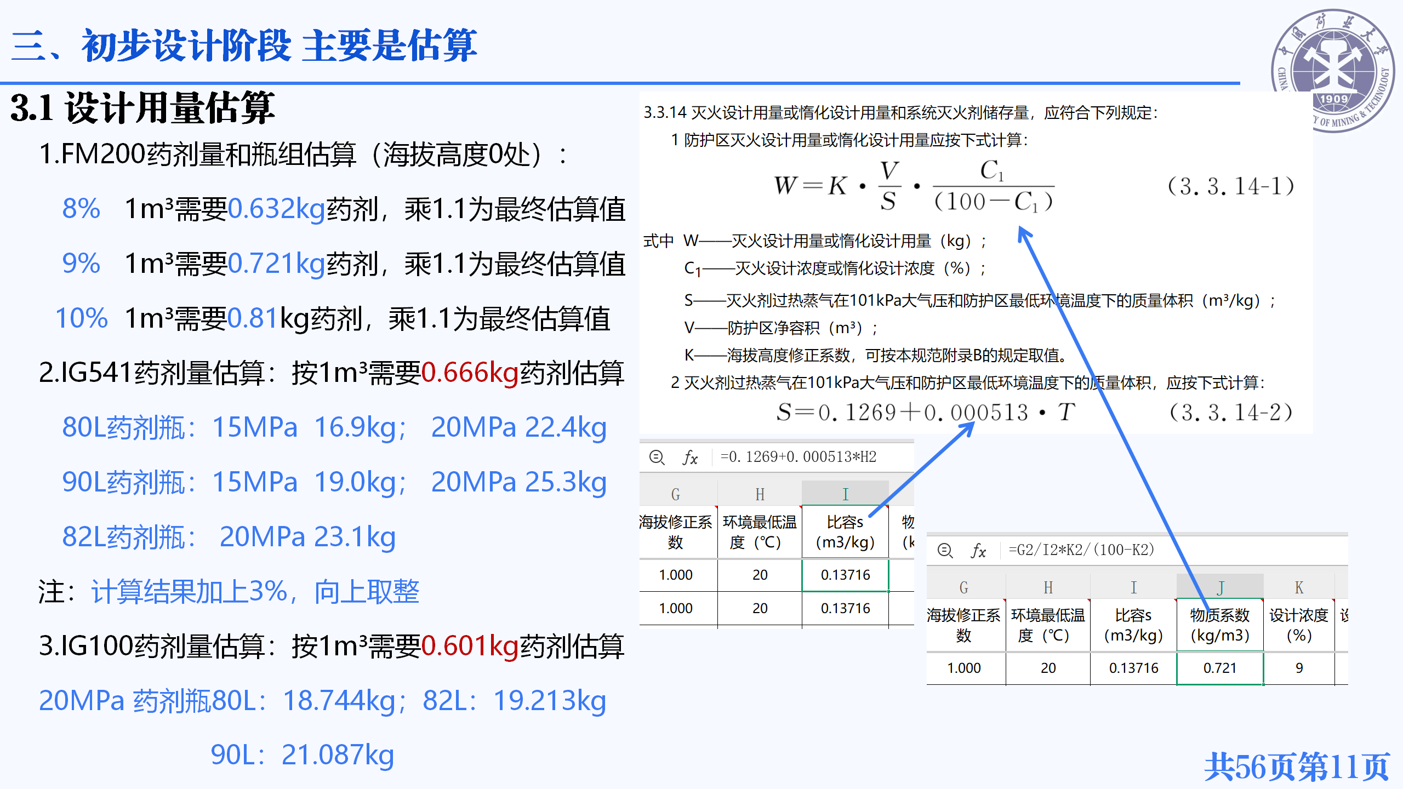Click equation number (3.3.14-2)

tap(1231, 412)
